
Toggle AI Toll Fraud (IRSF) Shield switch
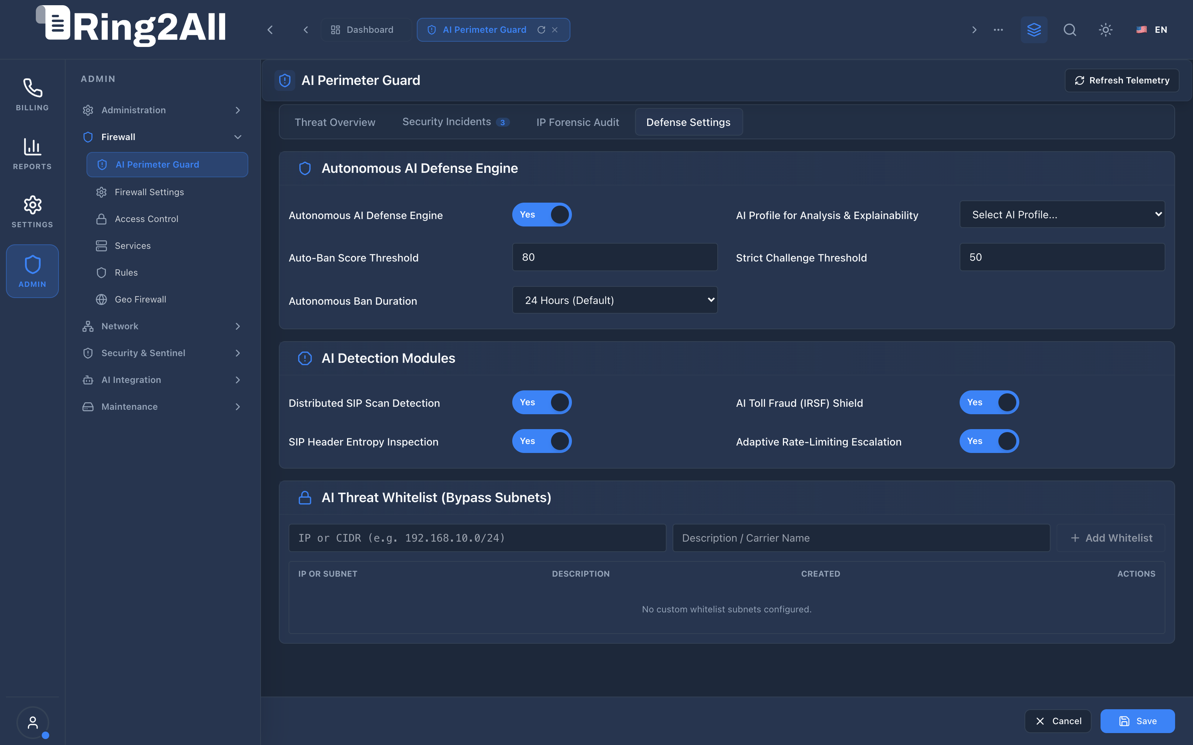pos(989,402)
